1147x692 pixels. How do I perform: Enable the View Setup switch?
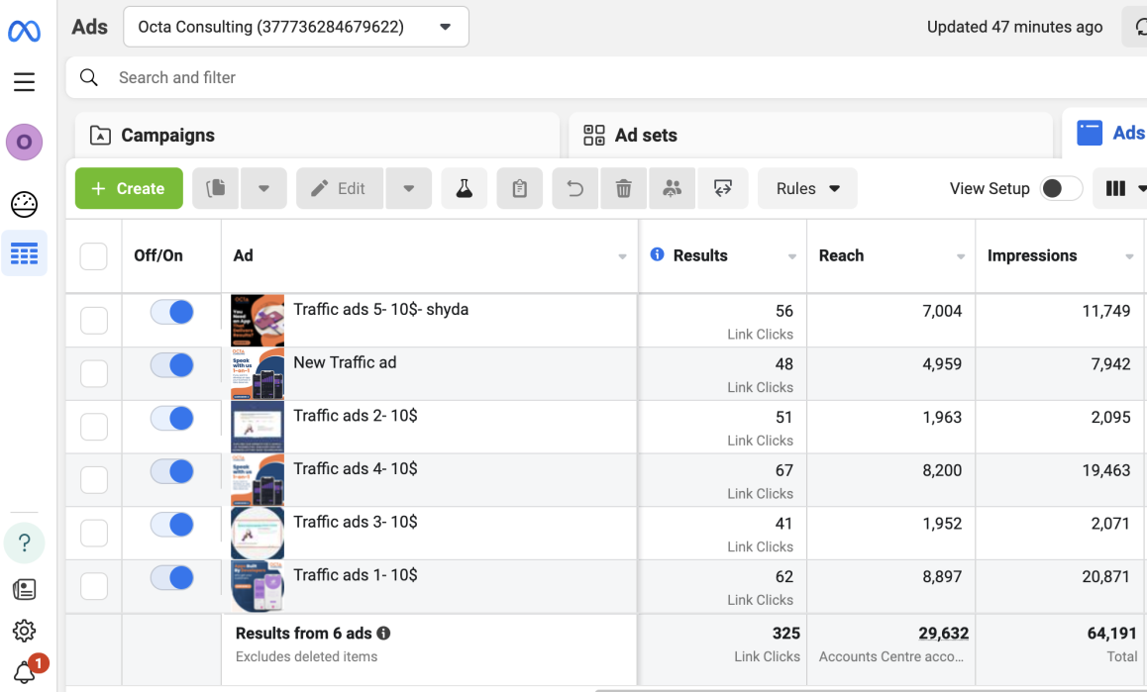coord(1061,189)
